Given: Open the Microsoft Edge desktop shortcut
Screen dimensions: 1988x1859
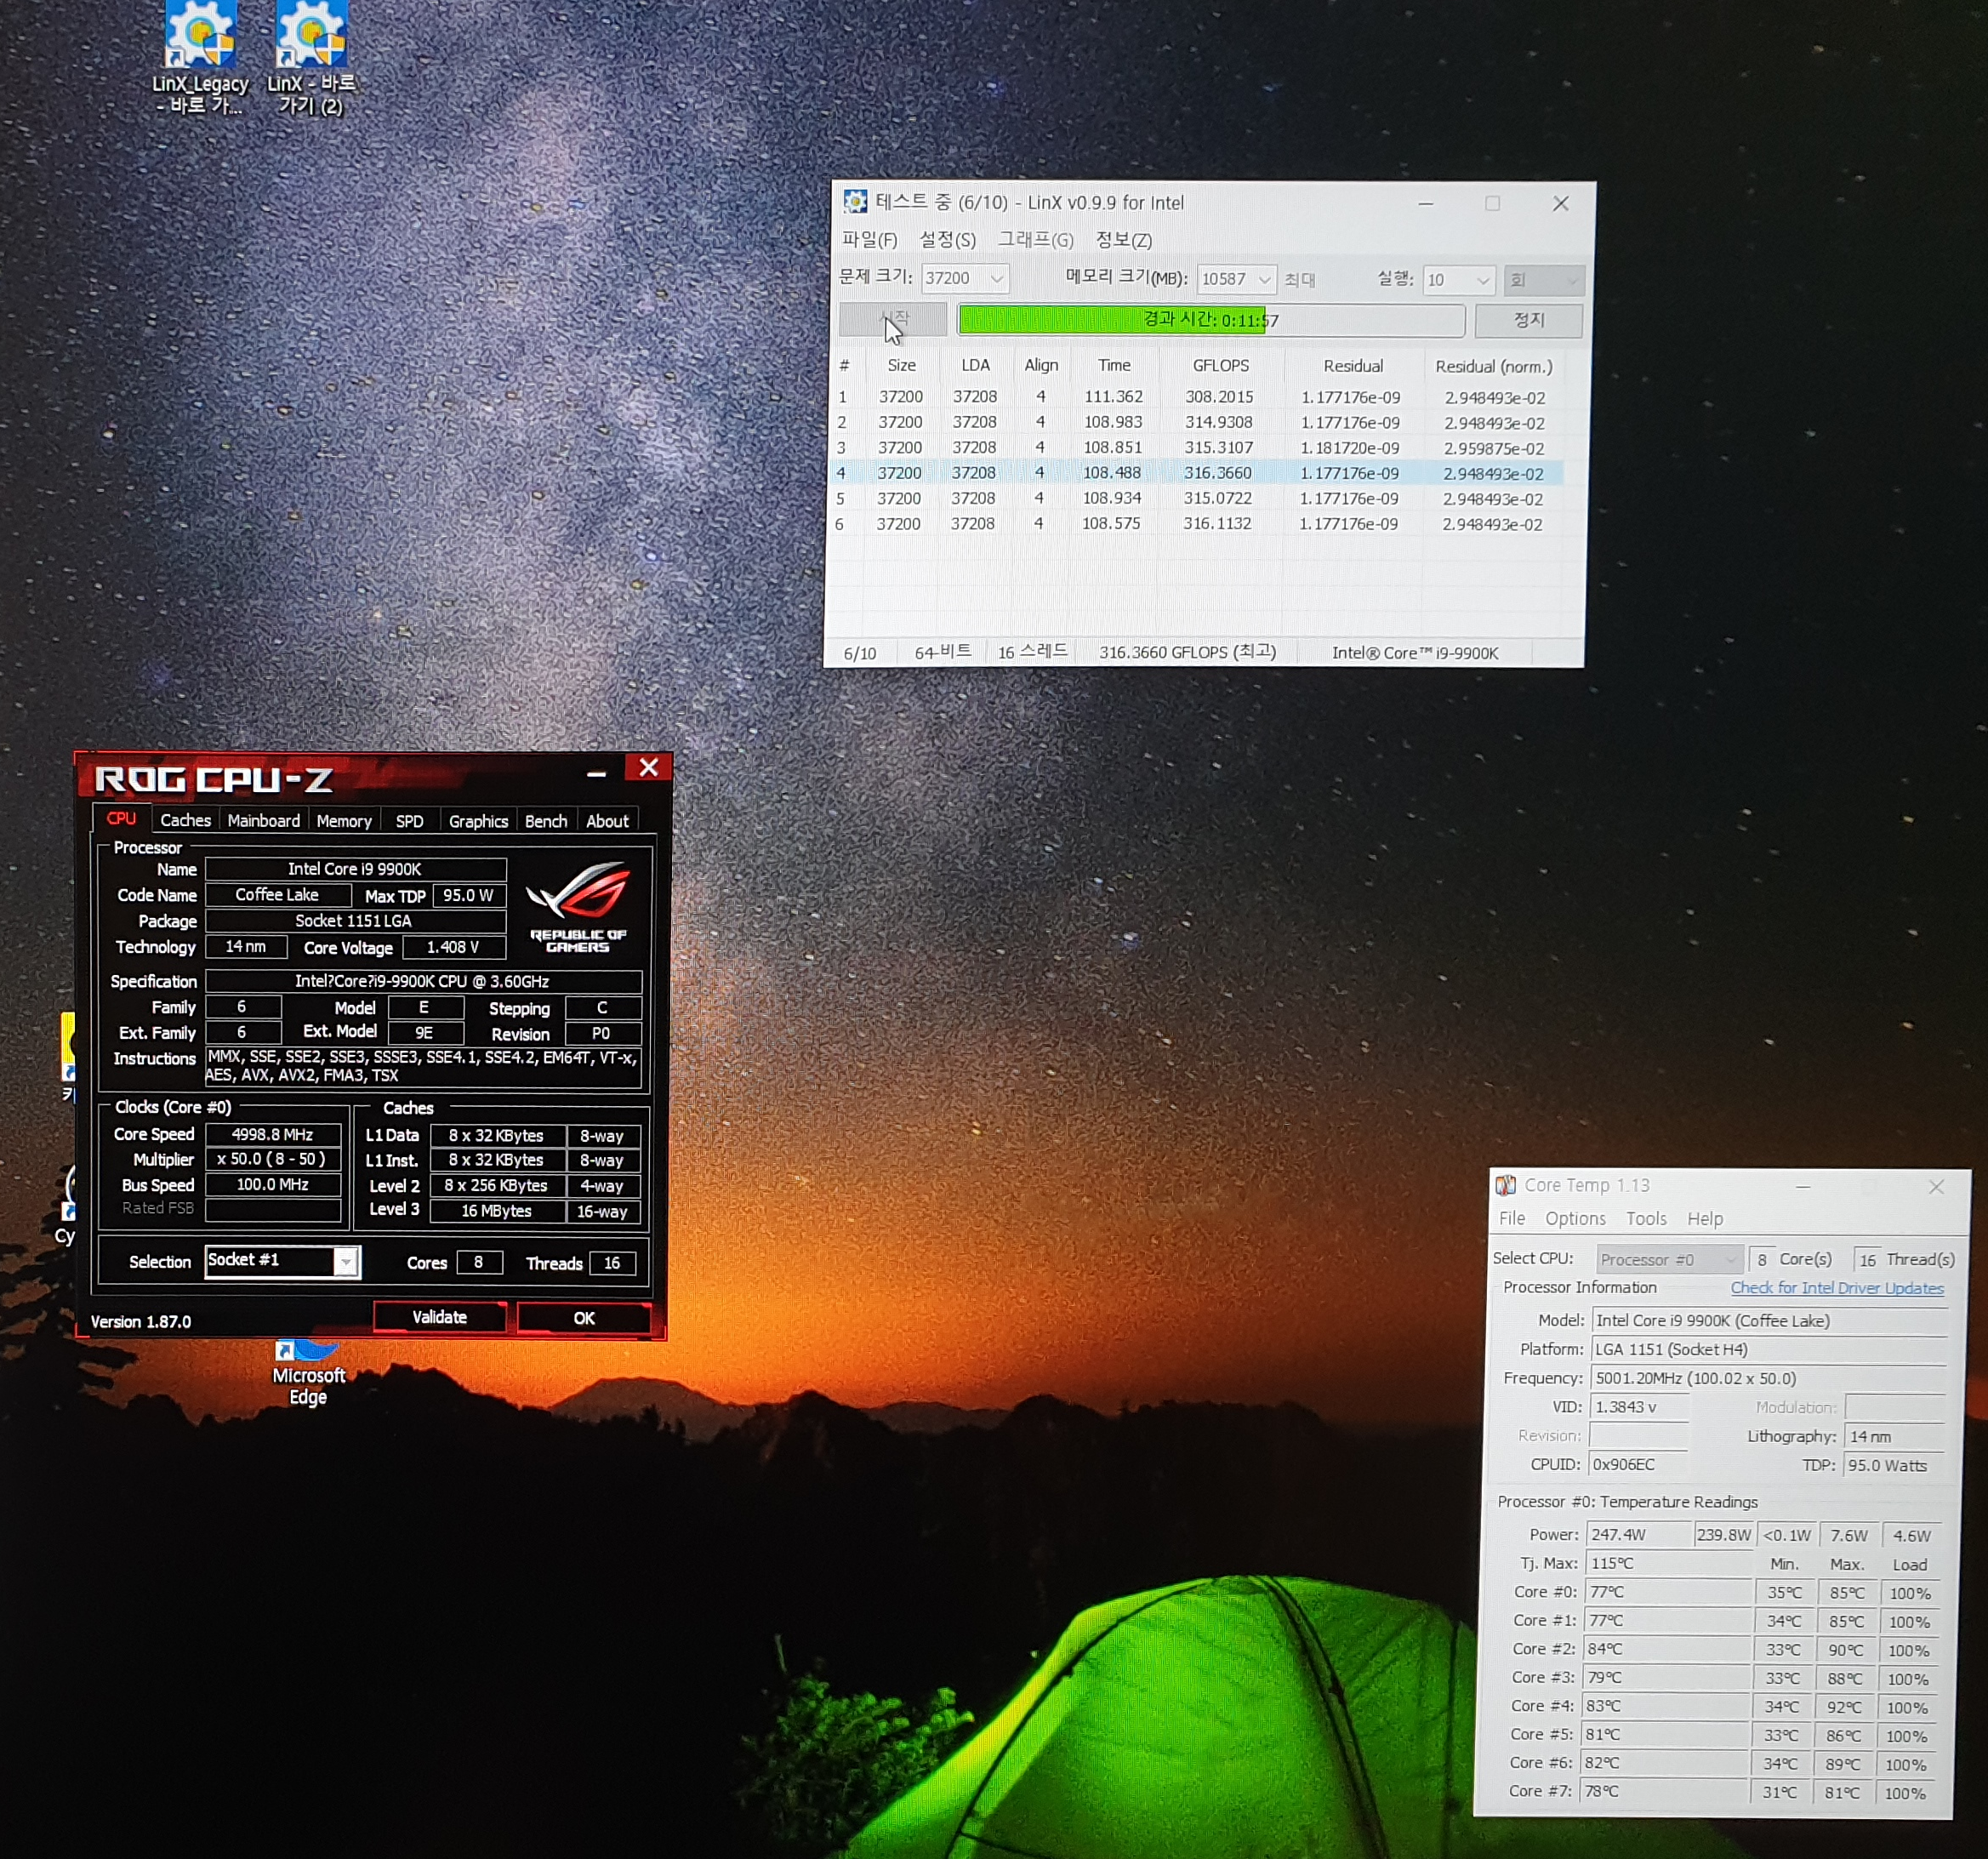Looking at the screenshot, I should click(309, 1373).
